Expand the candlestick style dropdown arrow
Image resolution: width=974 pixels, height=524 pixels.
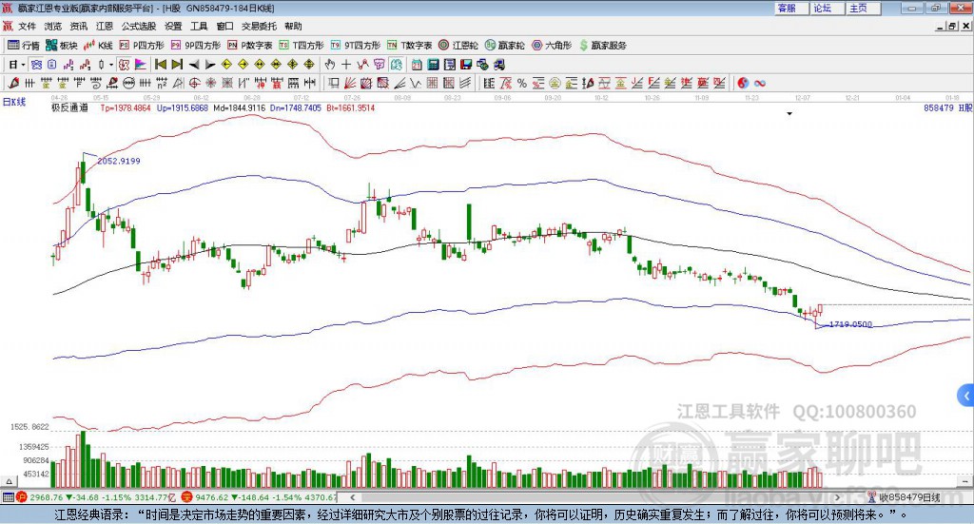(x=111, y=65)
